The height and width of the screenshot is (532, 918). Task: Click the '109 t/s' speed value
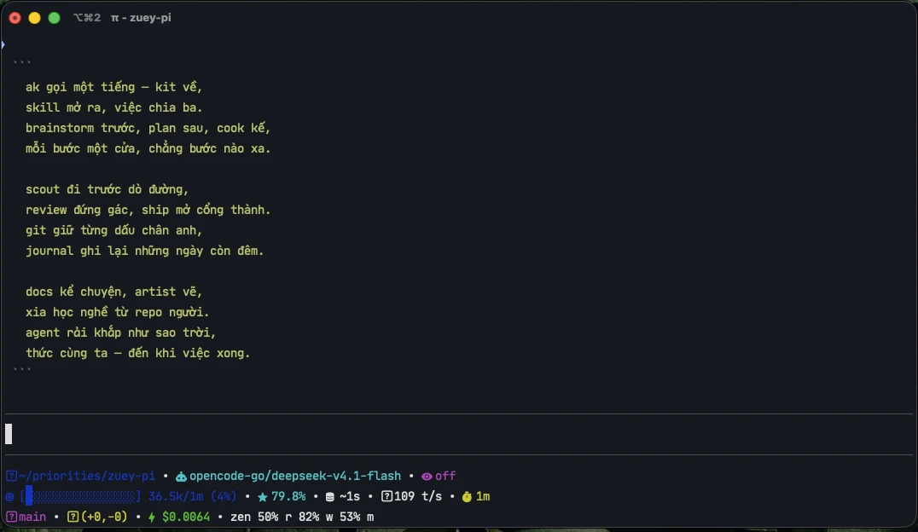pos(418,496)
